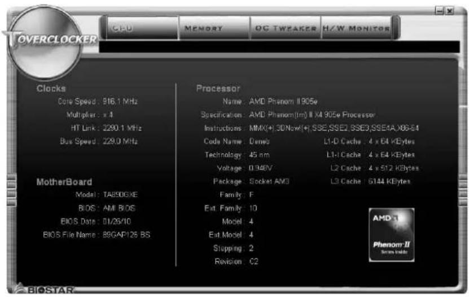This screenshot has width=469, height=297.
Task: Select the HT Link value 2290.1 MHz
Action: pyautogui.click(x=122, y=128)
